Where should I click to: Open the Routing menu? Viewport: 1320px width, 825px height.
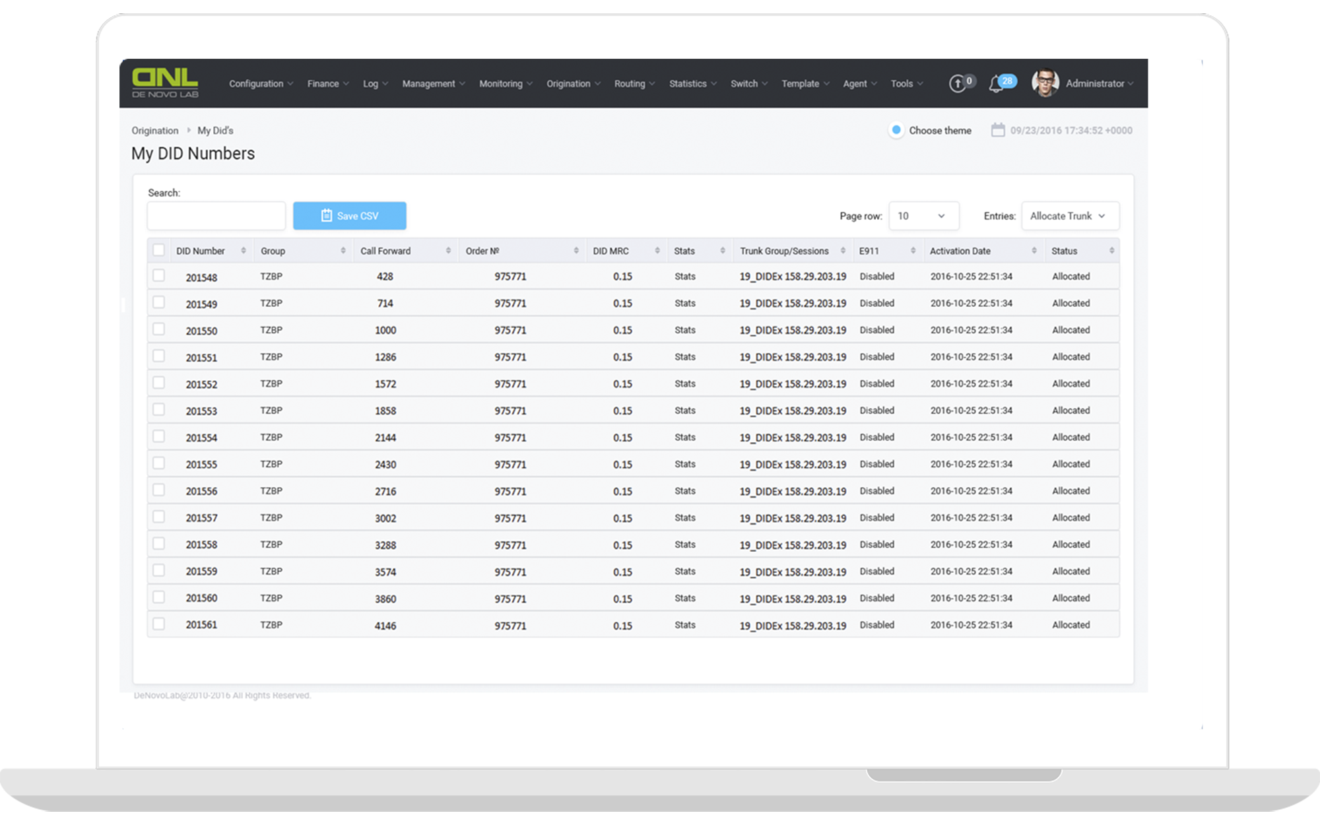click(x=634, y=84)
